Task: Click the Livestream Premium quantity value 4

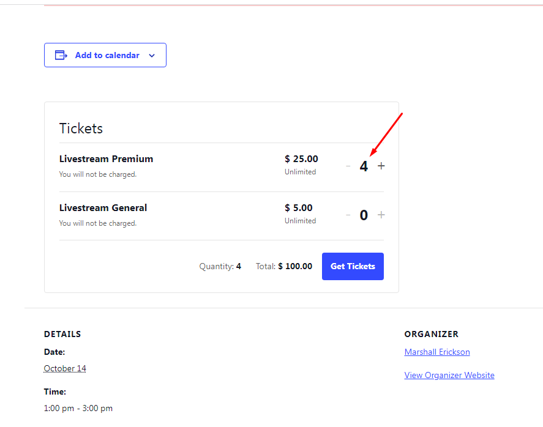Action: click(364, 166)
